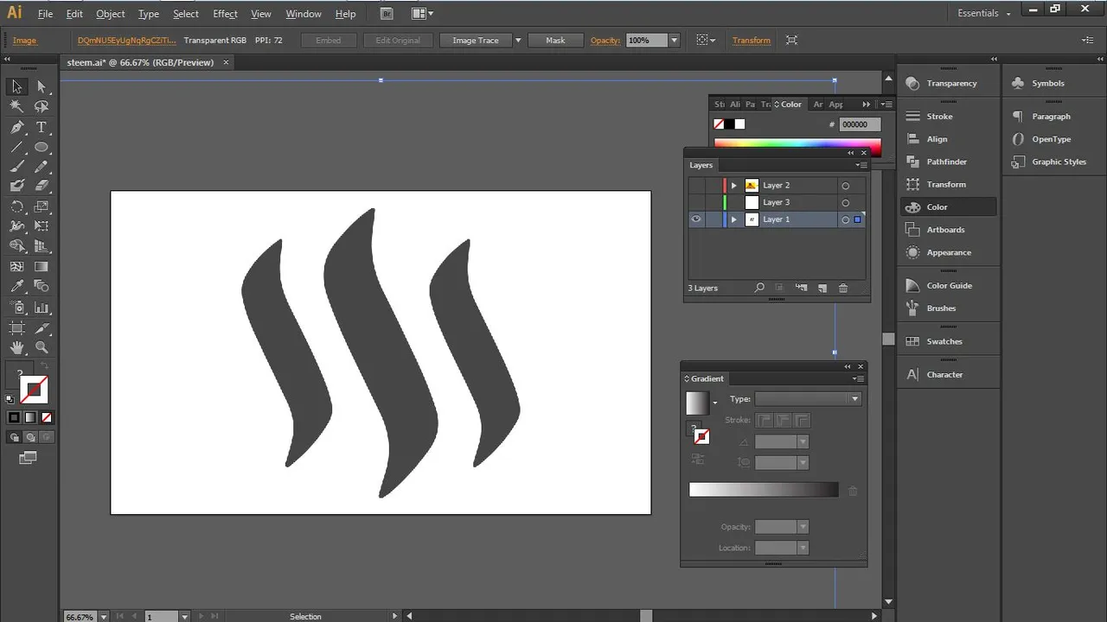This screenshot has width=1107, height=622.
Task: Open the Opacity dropdown arrow in control bar
Action: click(x=675, y=41)
